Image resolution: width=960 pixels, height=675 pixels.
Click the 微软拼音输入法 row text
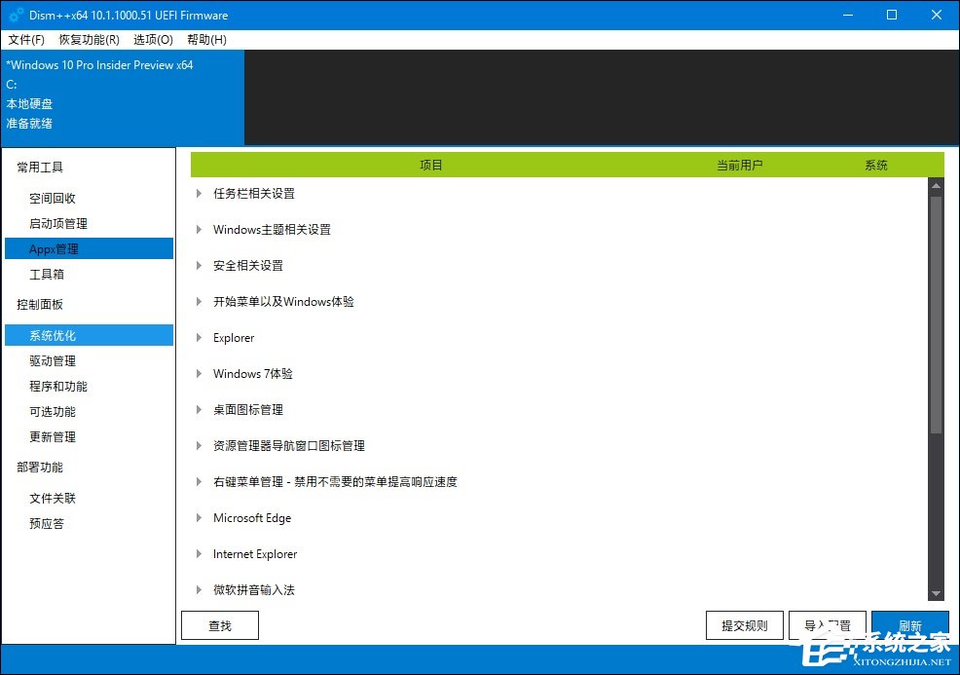coord(254,590)
